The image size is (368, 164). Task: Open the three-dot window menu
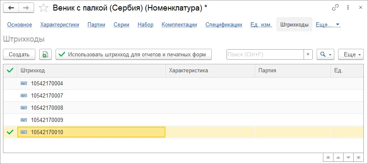(x=348, y=8)
